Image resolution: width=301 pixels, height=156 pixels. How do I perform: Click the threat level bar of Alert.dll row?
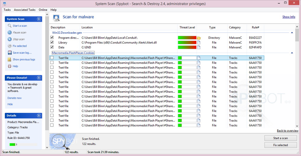(187, 43)
